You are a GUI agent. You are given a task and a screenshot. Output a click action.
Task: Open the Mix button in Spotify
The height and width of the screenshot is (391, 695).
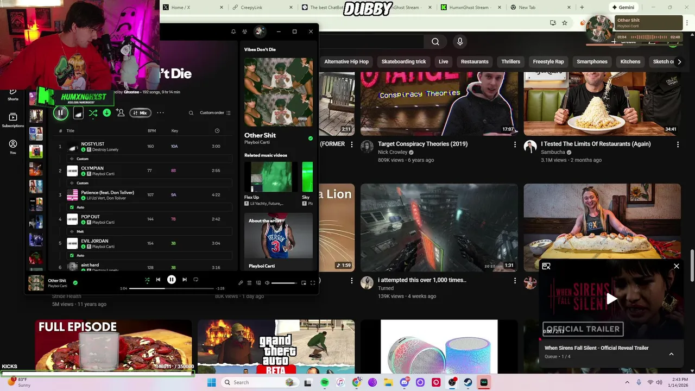[x=140, y=113]
